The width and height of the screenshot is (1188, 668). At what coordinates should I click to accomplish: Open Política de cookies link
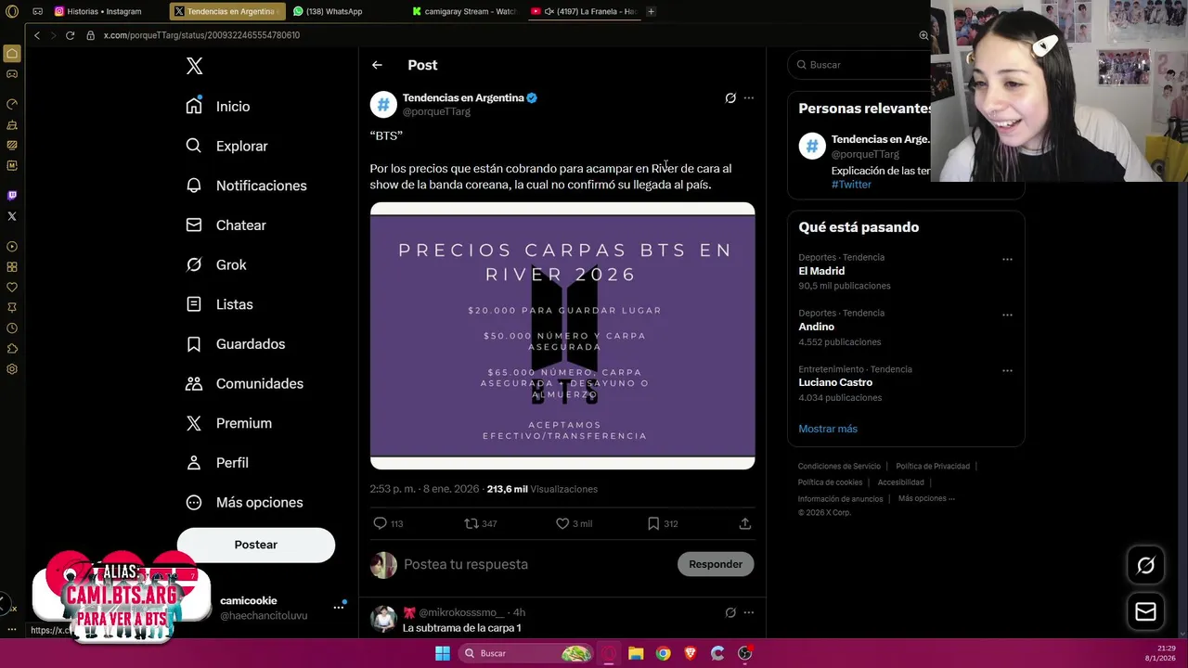830,482
